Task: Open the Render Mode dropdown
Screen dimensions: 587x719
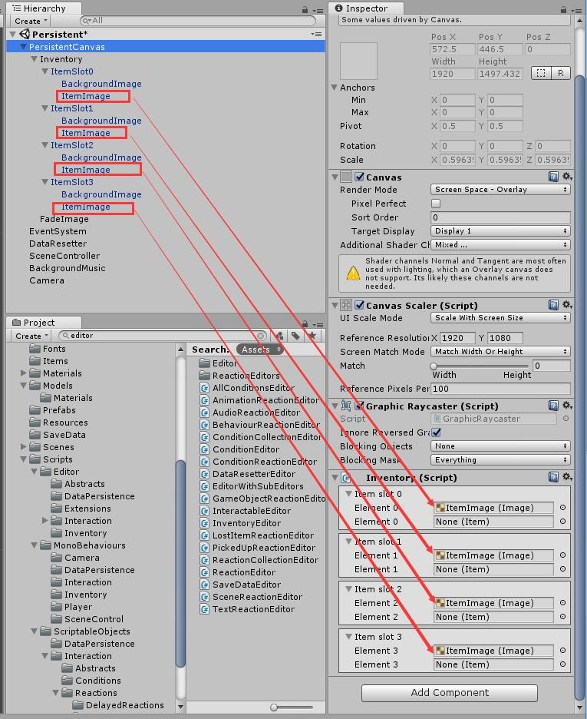Action: 500,190
